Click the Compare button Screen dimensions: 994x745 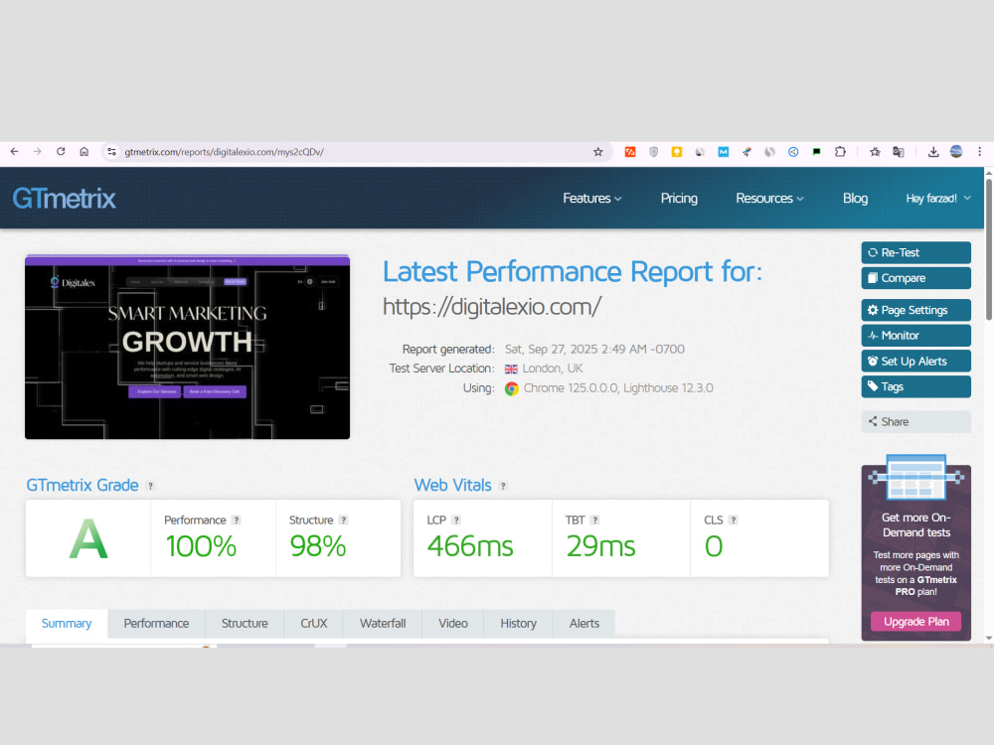pos(916,278)
